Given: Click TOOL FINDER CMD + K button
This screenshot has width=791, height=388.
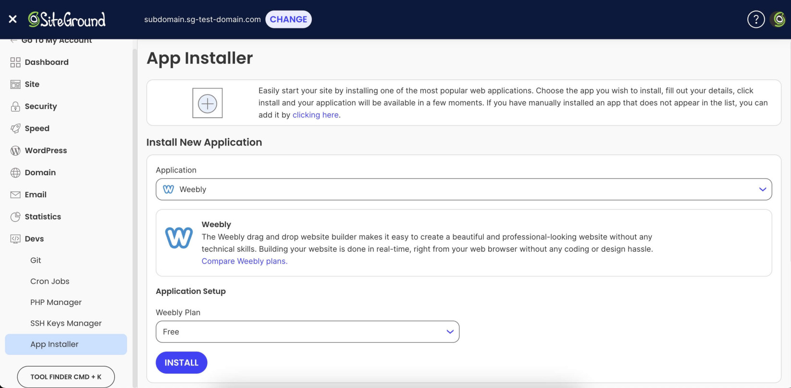Looking at the screenshot, I should click(x=66, y=377).
